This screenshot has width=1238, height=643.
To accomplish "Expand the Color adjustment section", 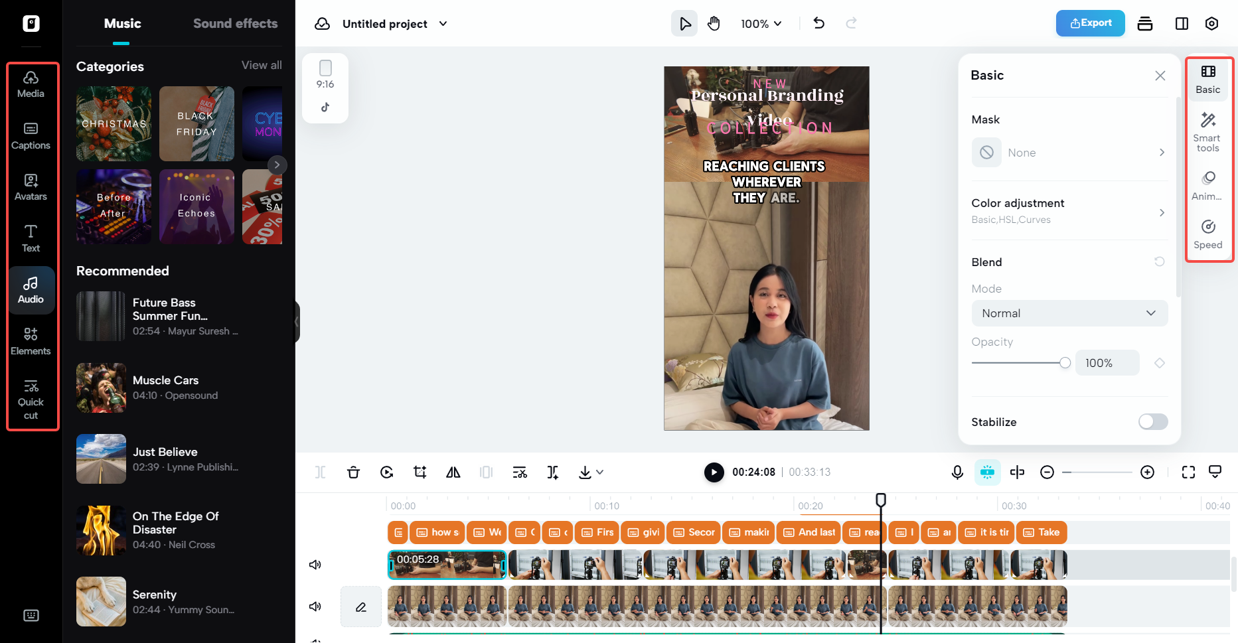I will [1069, 210].
